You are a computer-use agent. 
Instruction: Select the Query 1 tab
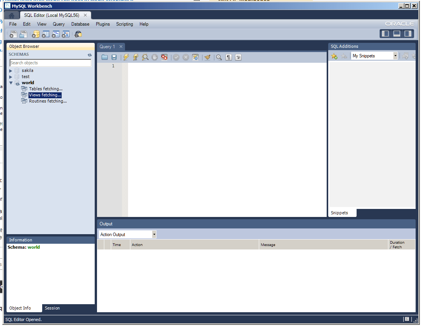click(107, 47)
